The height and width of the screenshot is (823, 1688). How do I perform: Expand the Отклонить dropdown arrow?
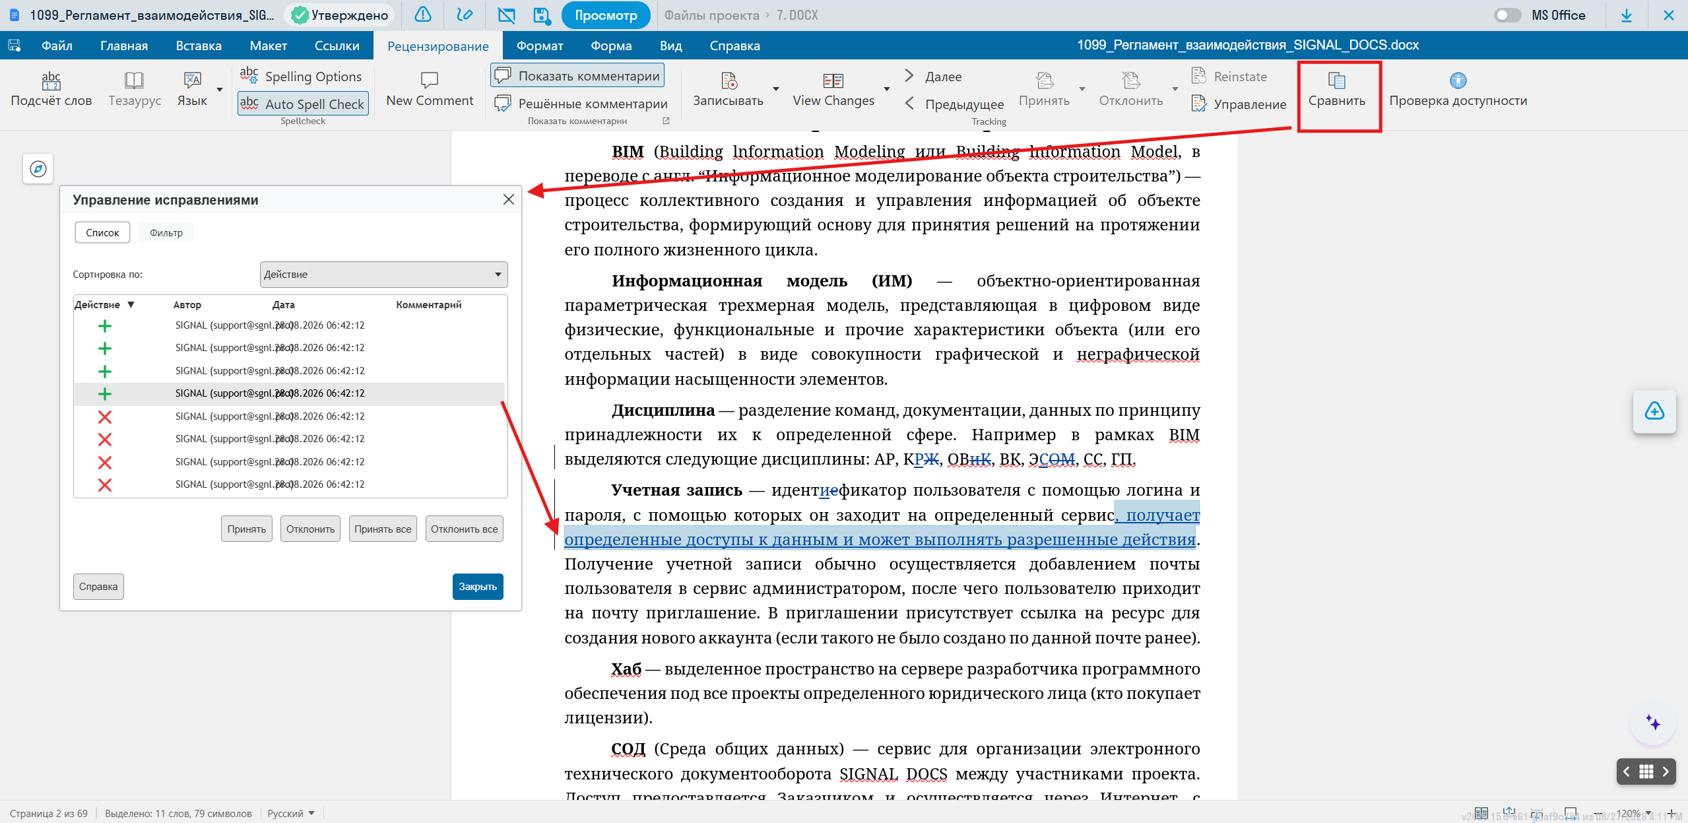[1175, 89]
